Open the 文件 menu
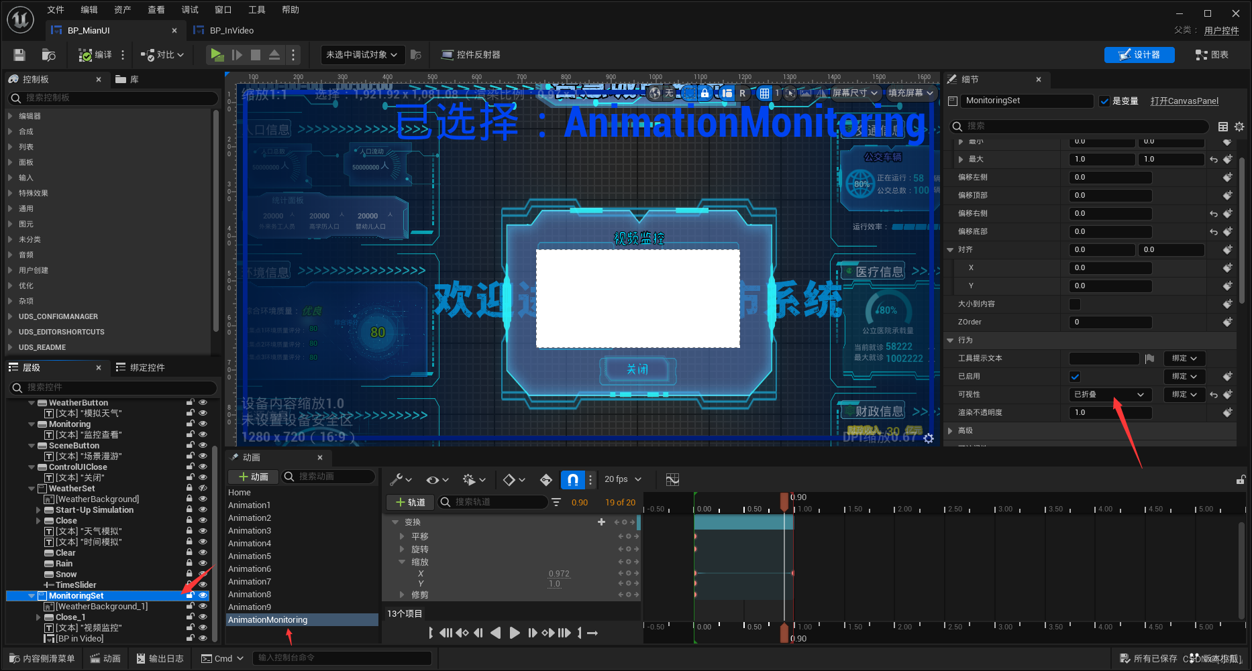The width and height of the screenshot is (1252, 671). [56, 9]
